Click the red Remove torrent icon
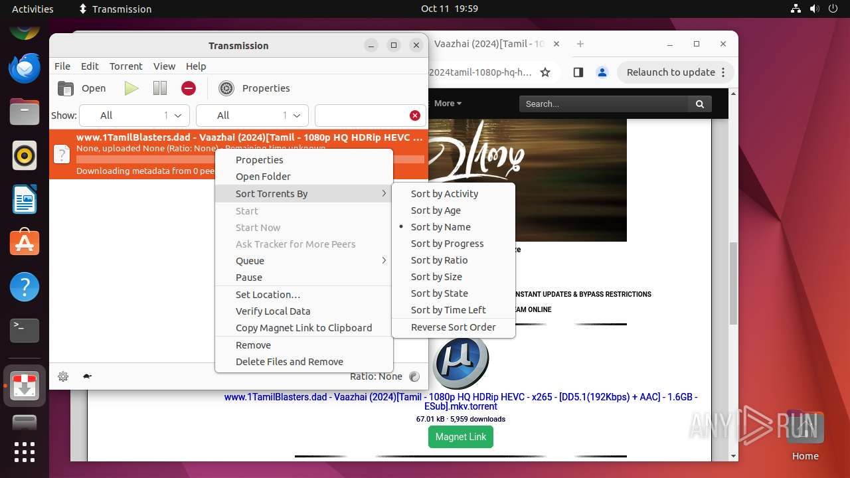850x478 pixels. [x=189, y=88]
